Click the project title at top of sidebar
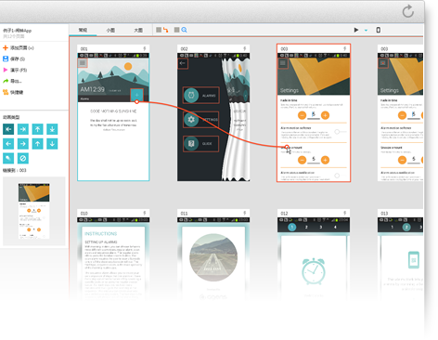The height and width of the screenshot is (340, 438). [18, 31]
